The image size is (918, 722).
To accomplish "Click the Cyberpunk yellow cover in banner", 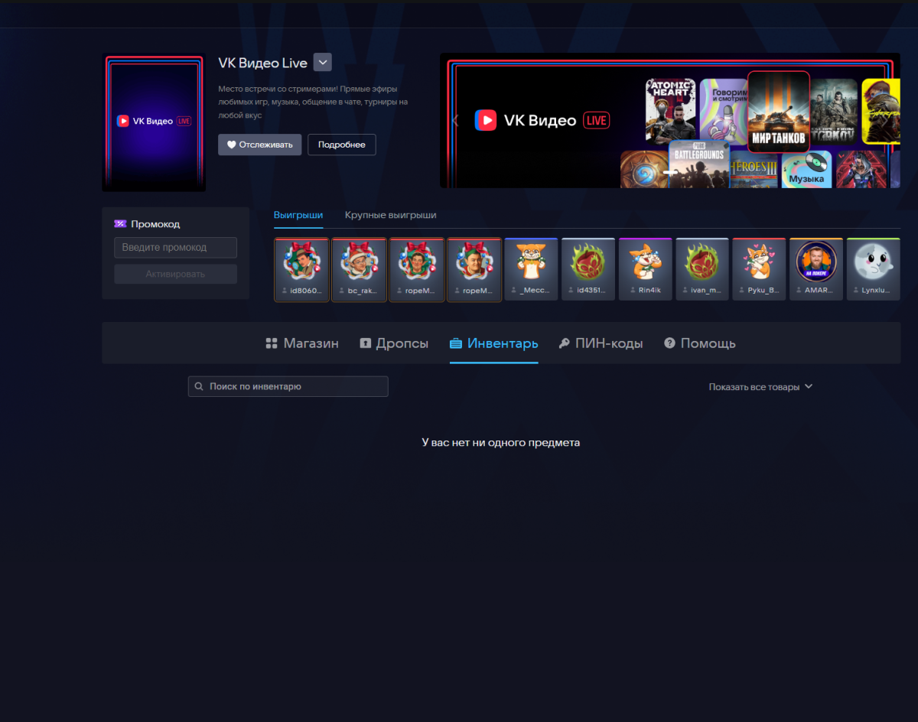I will click(x=881, y=111).
